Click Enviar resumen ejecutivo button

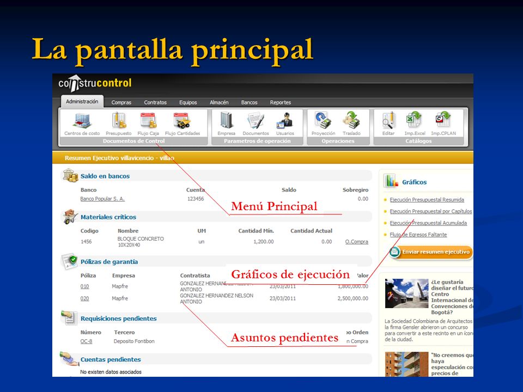click(x=430, y=252)
